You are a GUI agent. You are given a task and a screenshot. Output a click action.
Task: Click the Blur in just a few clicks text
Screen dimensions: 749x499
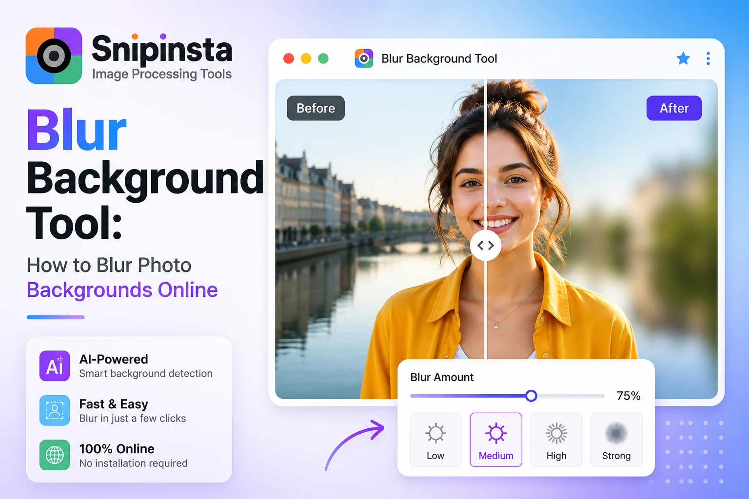[x=133, y=419]
